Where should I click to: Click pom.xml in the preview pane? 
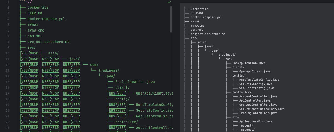(x=197, y=30)
